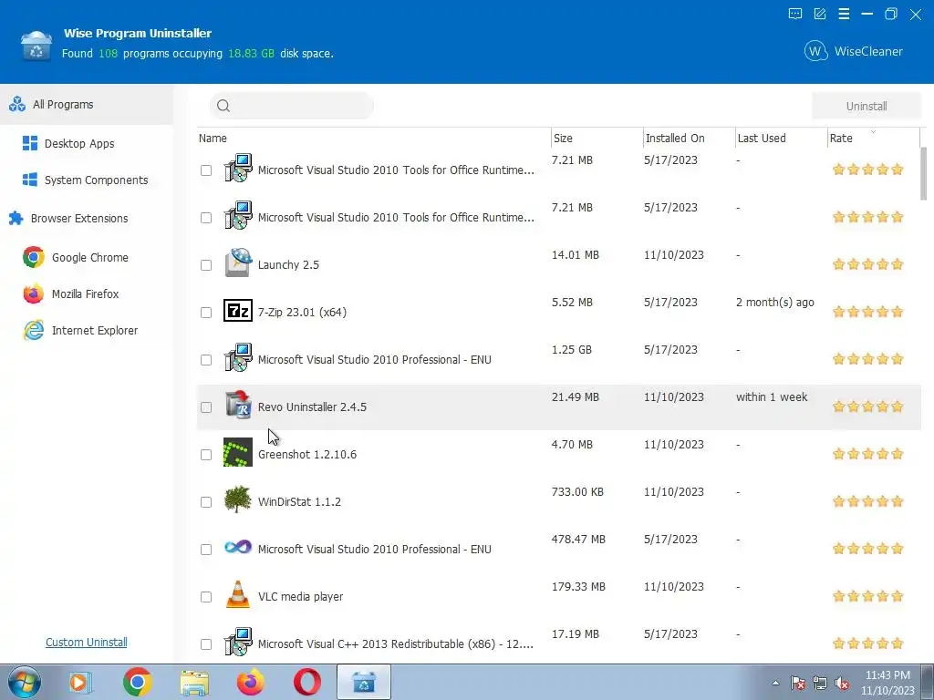The width and height of the screenshot is (934, 700).
Task: Click the program search input field
Action: pyautogui.click(x=292, y=106)
